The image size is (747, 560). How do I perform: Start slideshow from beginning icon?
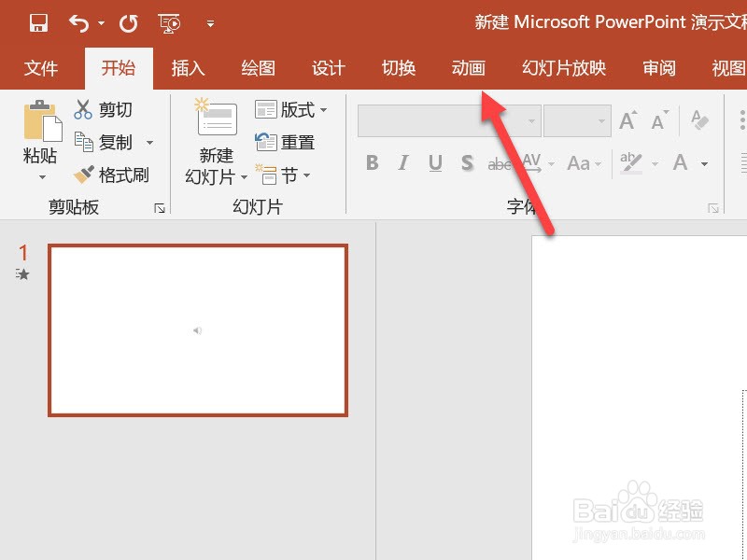point(169,23)
